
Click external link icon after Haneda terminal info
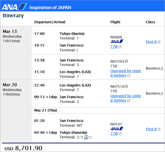point(90,137)
